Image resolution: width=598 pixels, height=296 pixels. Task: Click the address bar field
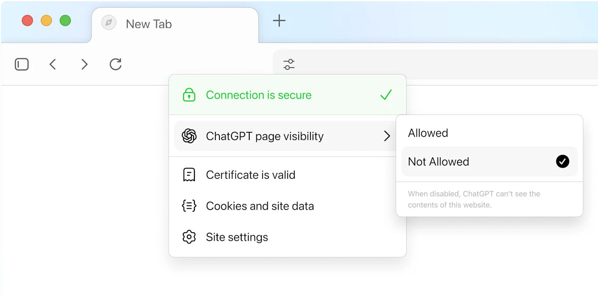446,65
